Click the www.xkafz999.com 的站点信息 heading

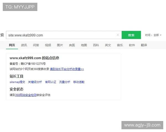34,58
